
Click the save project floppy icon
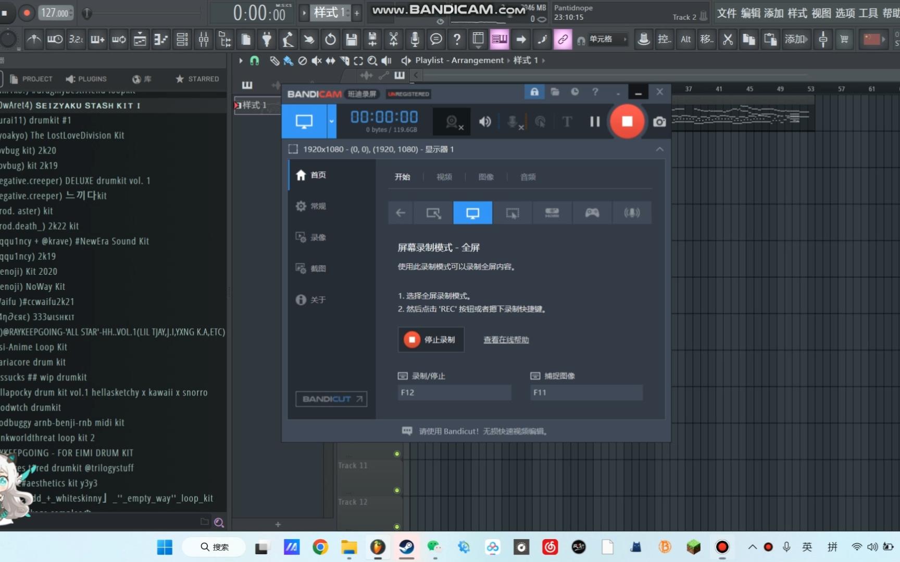click(352, 39)
